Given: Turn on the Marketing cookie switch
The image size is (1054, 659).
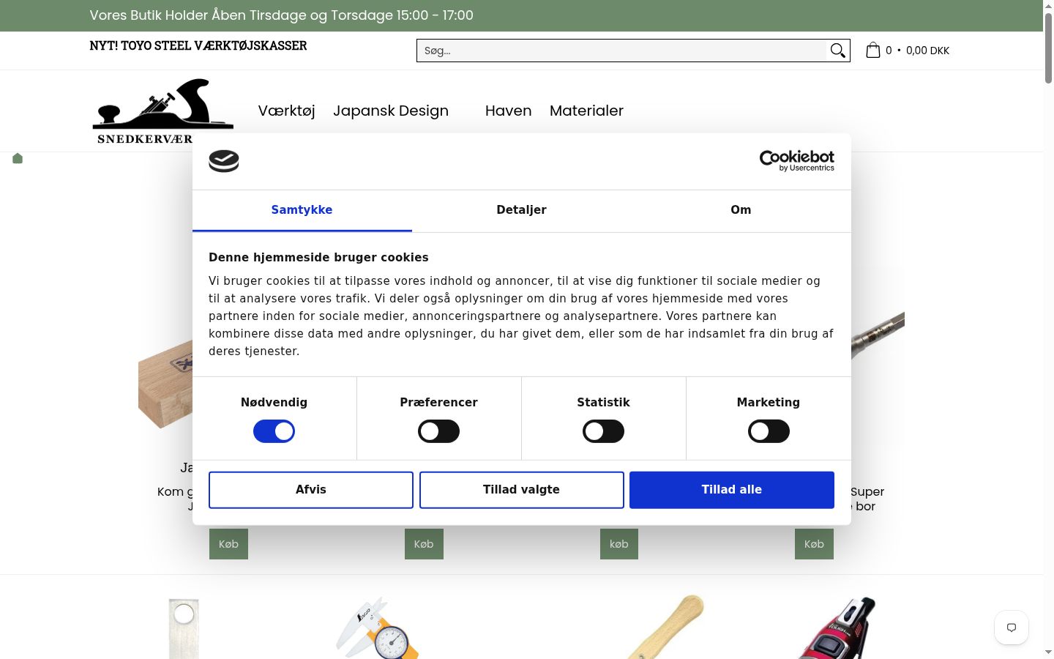Looking at the screenshot, I should pyautogui.click(x=769, y=431).
